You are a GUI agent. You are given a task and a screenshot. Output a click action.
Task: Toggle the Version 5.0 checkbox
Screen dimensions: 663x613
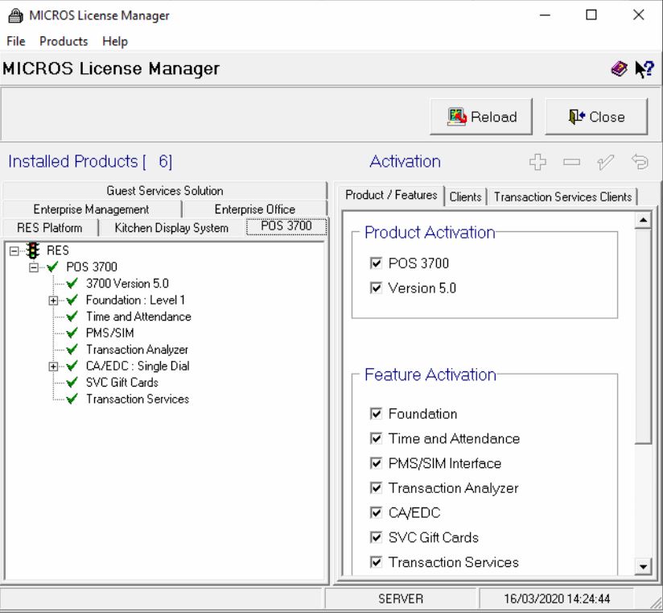click(x=376, y=288)
